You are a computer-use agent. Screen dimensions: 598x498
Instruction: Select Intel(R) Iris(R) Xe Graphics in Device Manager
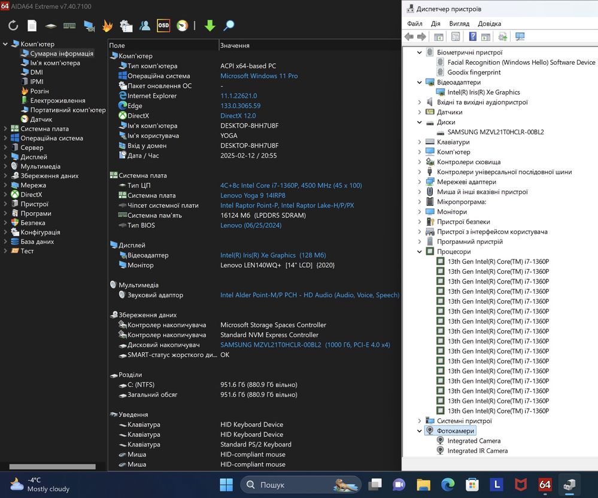click(x=484, y=92)
